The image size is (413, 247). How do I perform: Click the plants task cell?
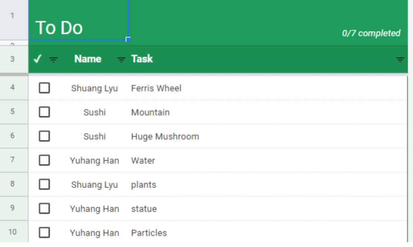268,184
